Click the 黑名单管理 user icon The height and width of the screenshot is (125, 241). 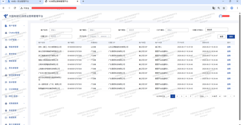[6, 68]
